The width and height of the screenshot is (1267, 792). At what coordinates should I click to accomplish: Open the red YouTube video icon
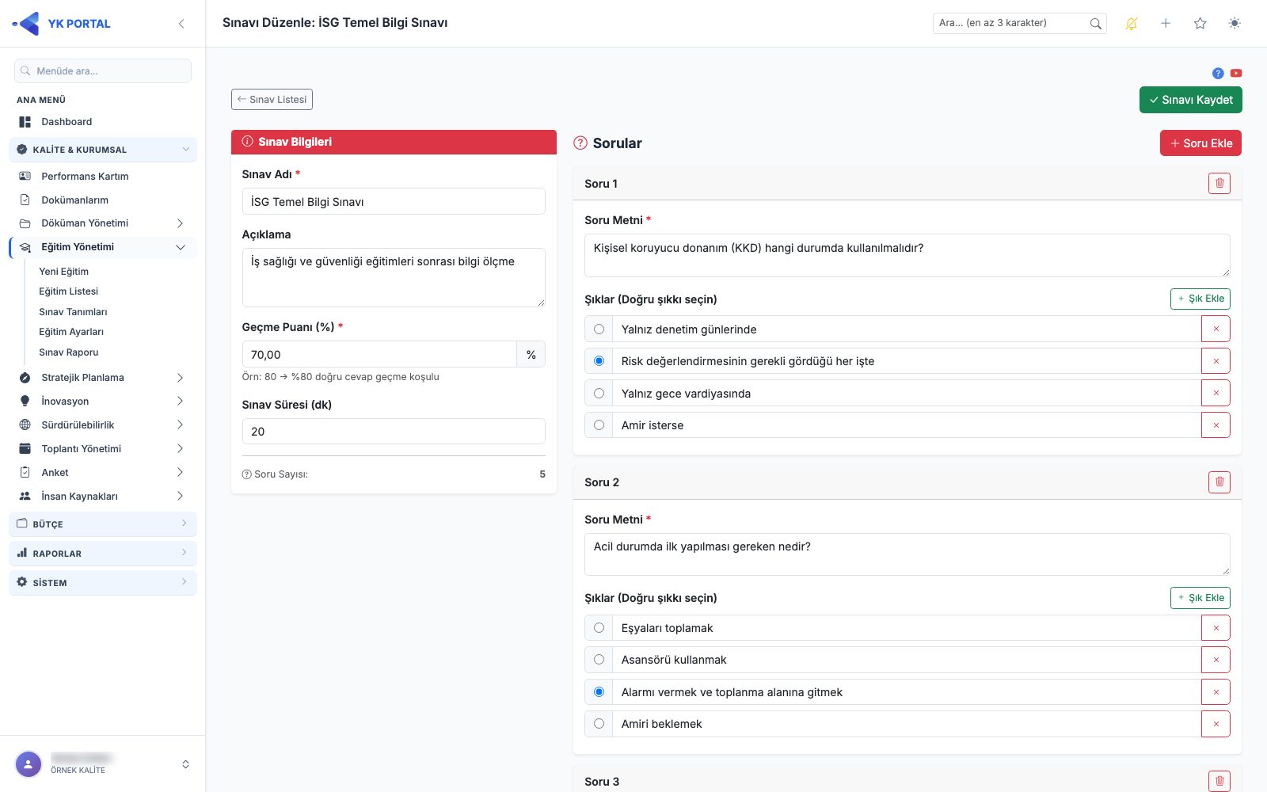[1236, 74]
